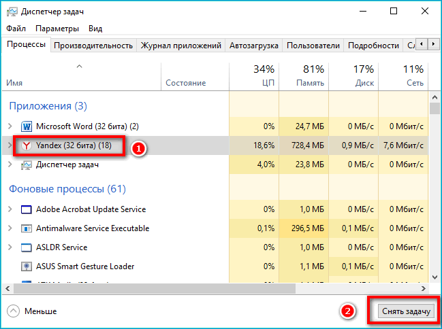Open the Параметры menu

click(x=57, y=29)
